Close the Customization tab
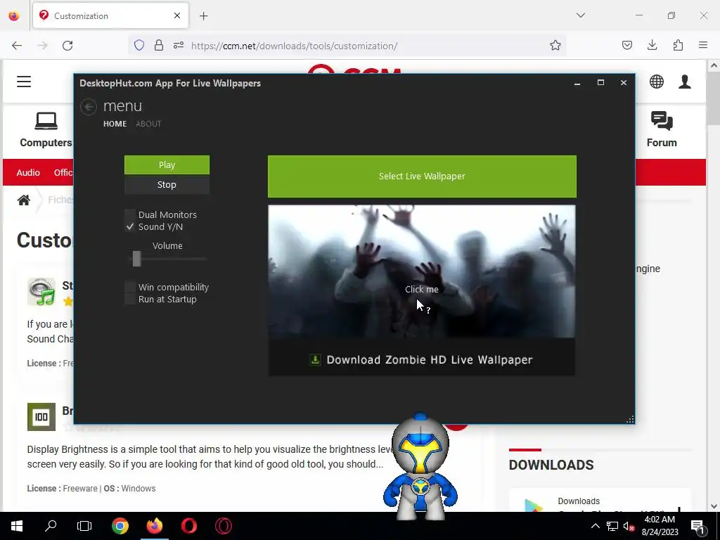This screenshot has width=720, height=540. click(177, 15)
